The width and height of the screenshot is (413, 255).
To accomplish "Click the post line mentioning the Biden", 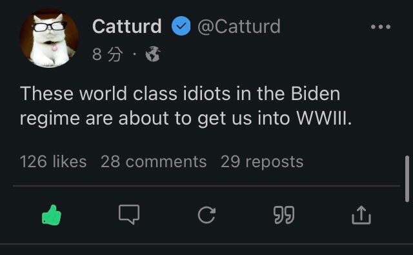I will tap(180, 94).
